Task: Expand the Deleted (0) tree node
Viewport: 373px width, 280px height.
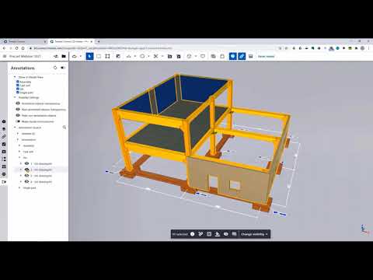Action: point(18,134)
